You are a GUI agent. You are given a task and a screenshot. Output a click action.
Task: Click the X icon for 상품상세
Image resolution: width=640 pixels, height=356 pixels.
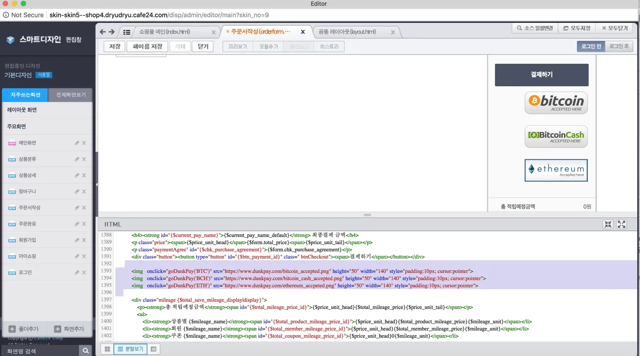point(84,175)
